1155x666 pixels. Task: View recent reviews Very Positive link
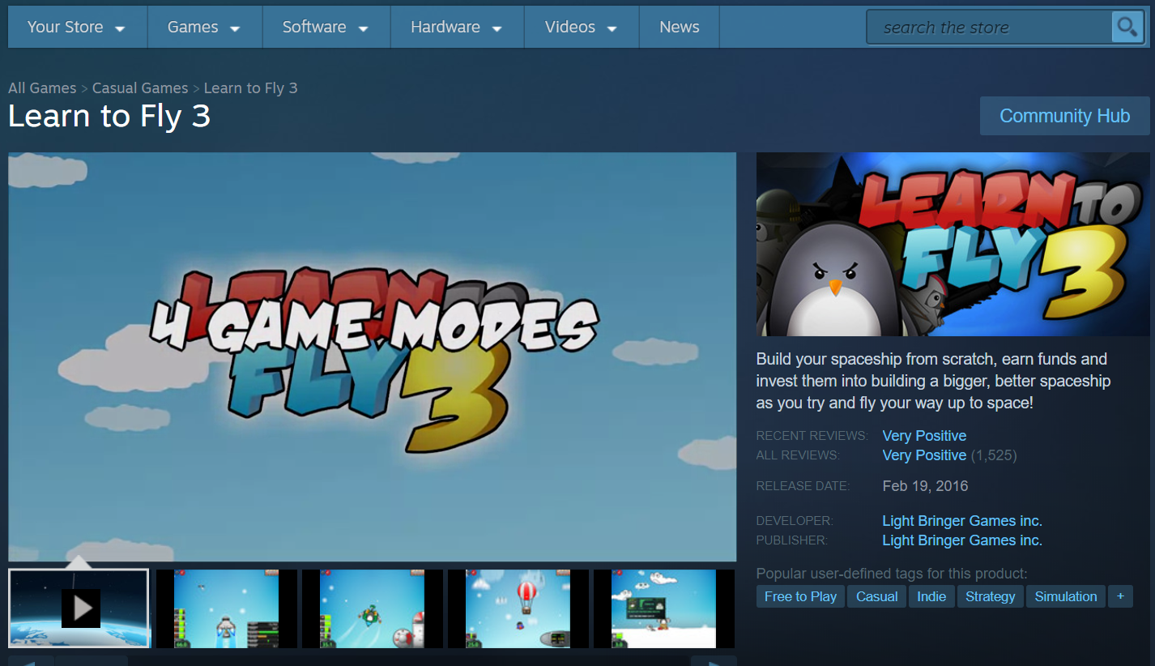[924, 436]
